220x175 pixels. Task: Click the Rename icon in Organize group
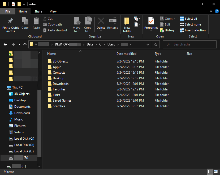pyautogui.click(x=113, y=21)
